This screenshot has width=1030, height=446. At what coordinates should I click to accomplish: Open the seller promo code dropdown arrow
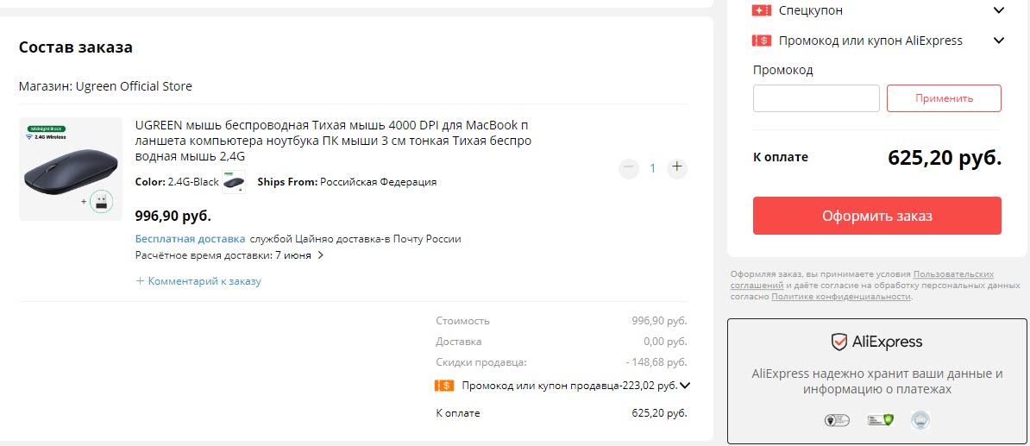point(685,386)
